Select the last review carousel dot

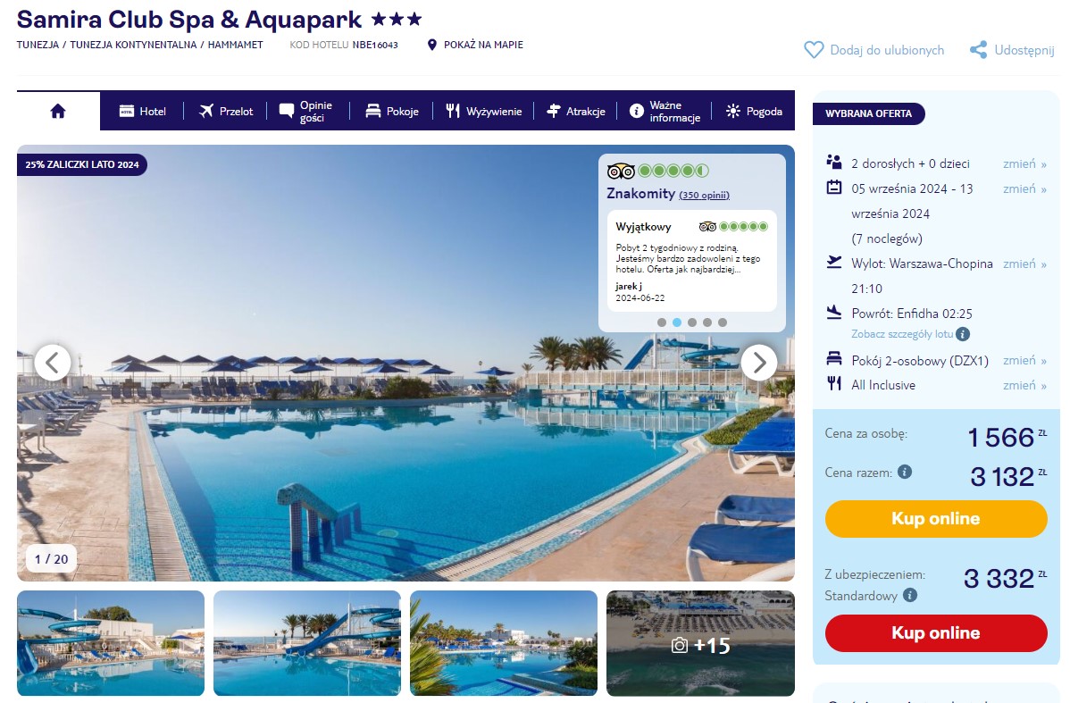723,322
